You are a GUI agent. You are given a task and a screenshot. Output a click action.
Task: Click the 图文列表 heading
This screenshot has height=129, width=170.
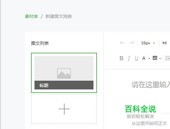tap(40, 43)
